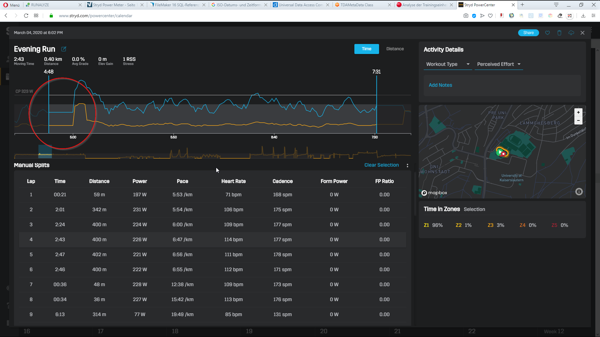Click the Clear Selection link
Image resolution: width=600 pixels, height=337 pixels.
(x=381, y=165)
